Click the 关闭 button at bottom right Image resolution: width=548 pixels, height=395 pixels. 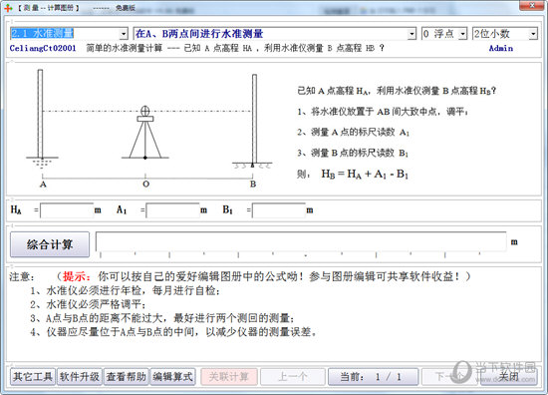[x=508, y=377]
